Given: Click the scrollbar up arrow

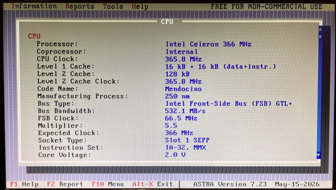Looking at the screenshot, I should 320,29.
